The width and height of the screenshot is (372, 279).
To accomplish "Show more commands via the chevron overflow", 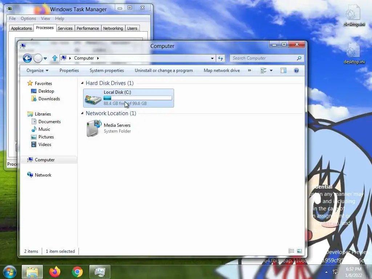I will tap(249, 70).
